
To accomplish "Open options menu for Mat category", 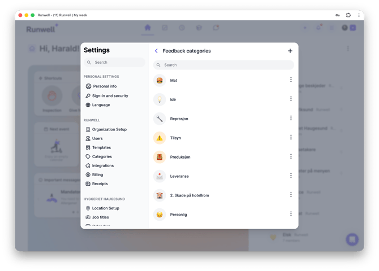I will pos(291,80).
